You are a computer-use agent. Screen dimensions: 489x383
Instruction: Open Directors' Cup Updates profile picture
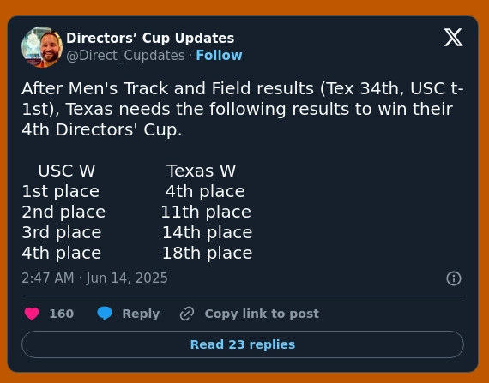pos(42,47)
